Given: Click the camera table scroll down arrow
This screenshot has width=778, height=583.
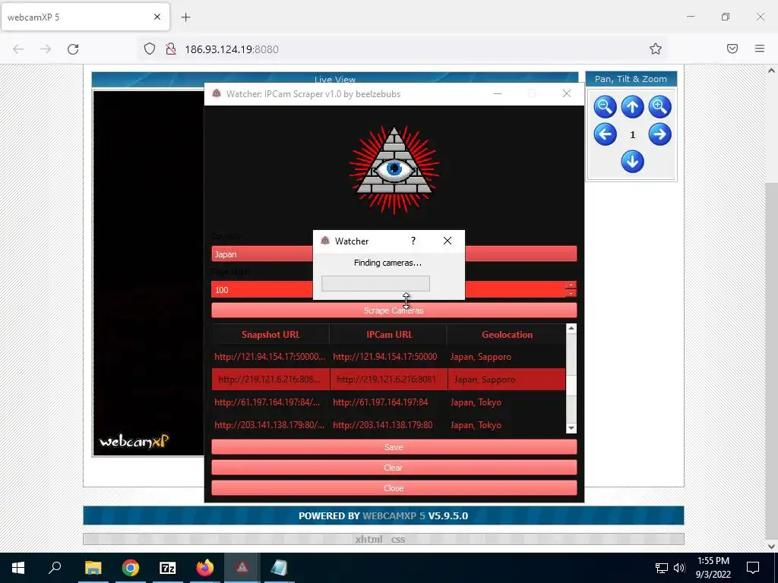Looking at the screenshot, I should click(571, 428).
